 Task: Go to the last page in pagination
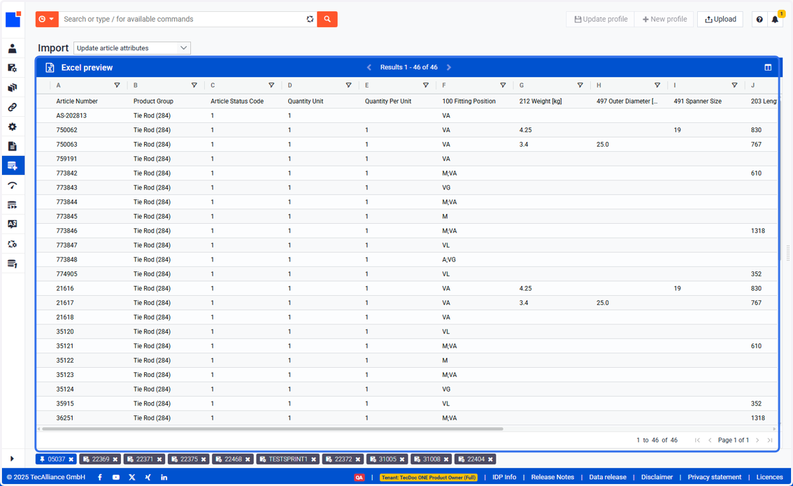[x=770, y=440]
